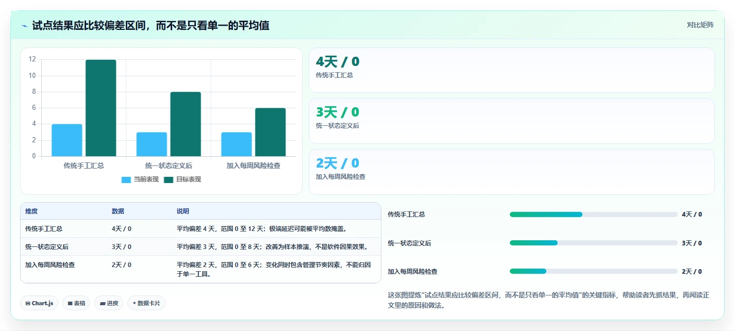The image size is (735, 331).
Task: Click the dark green bar for 统一状态定义后
Action: click(186, 124)
